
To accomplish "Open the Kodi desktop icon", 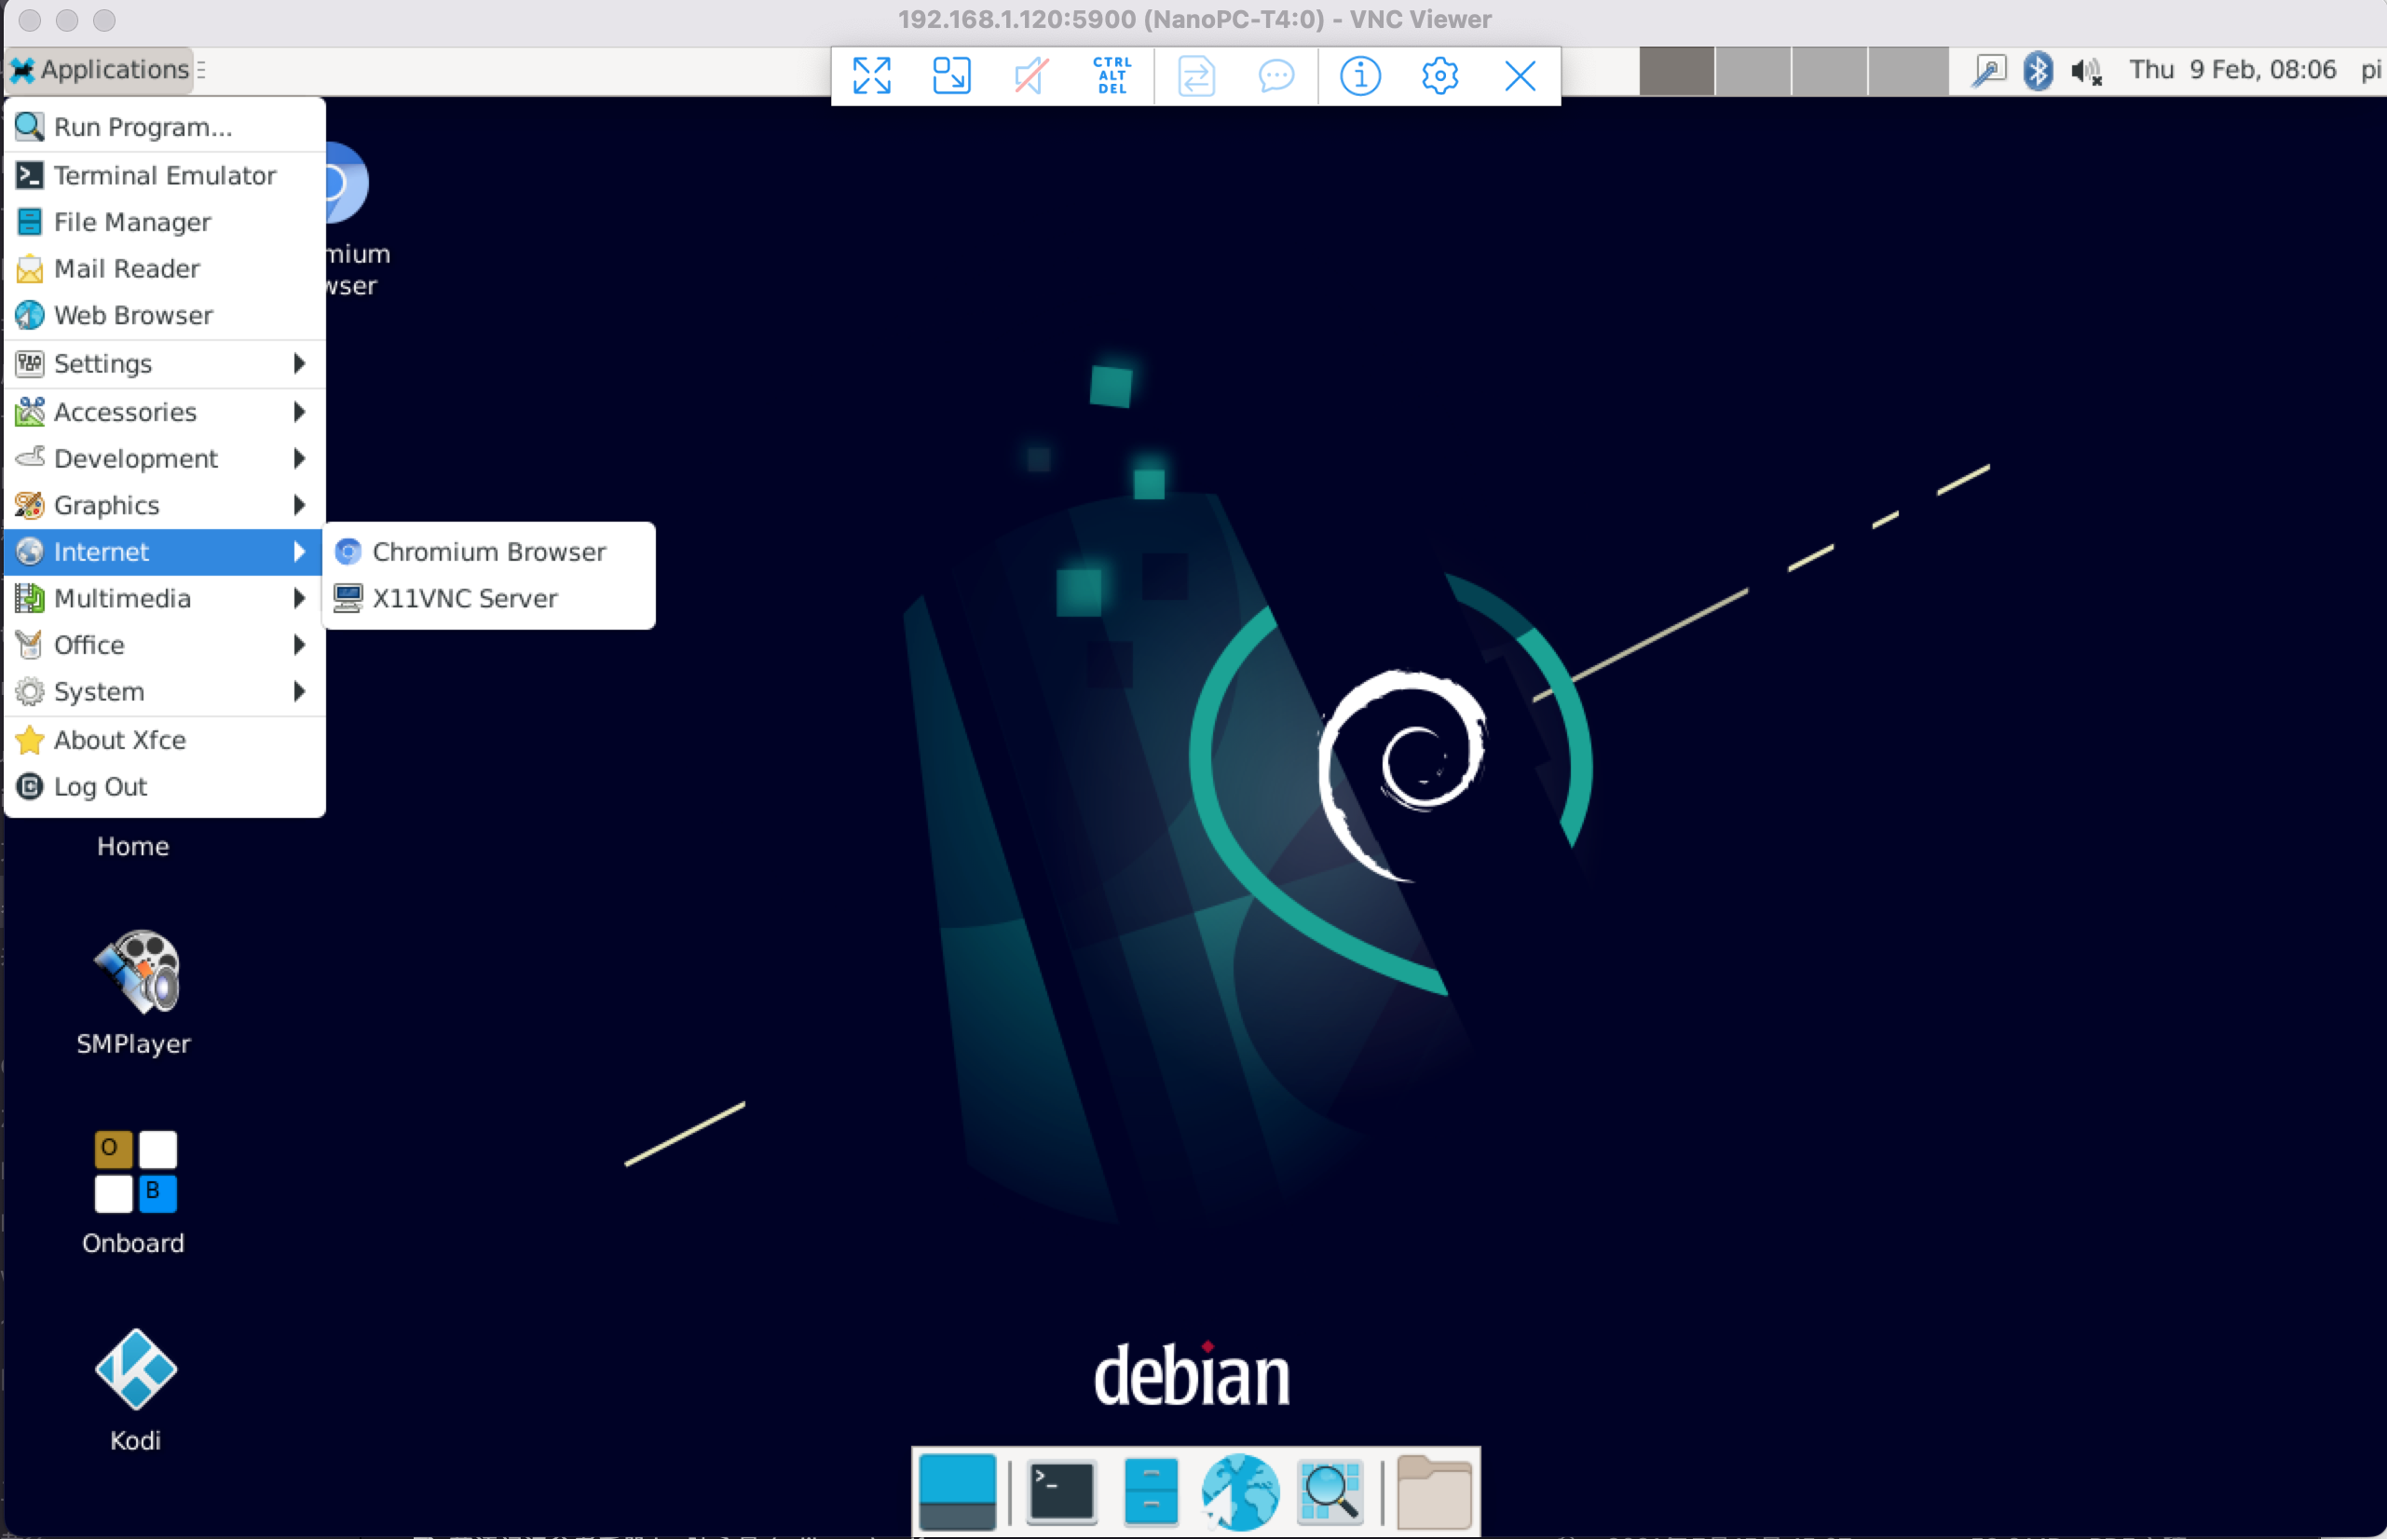I will (135, 1389).
